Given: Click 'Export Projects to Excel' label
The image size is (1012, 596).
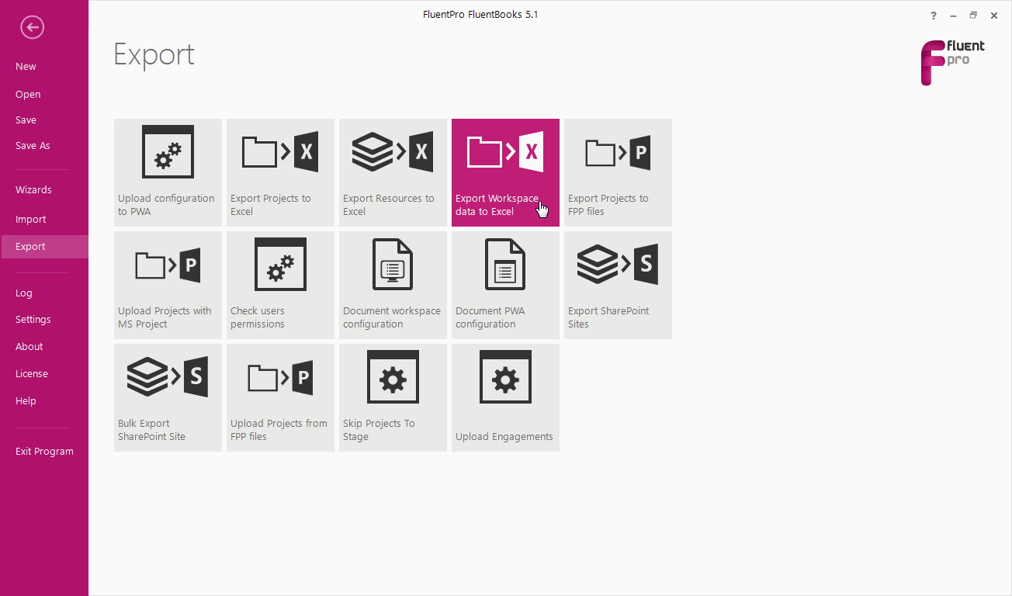Looking at the screenshot, I should 271,205.
